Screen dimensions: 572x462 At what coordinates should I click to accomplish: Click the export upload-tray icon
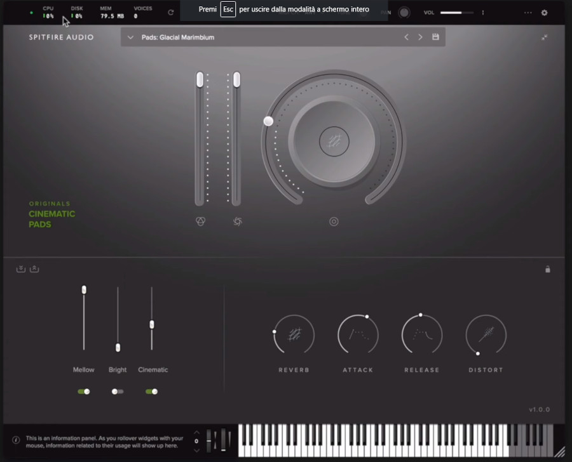click(x=34, y=269)
